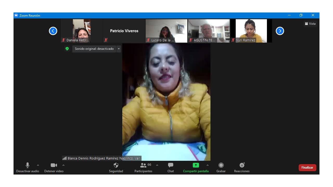Open dropdown arrow beside Sonido original
The height and width of the screenshot is (187, 333).
coord(119,49)
